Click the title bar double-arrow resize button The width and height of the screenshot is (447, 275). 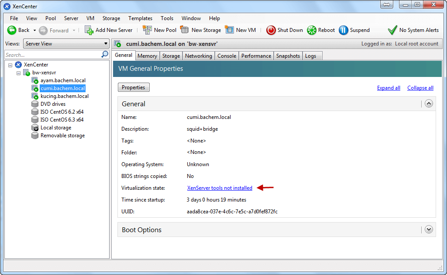pos(387,4)
